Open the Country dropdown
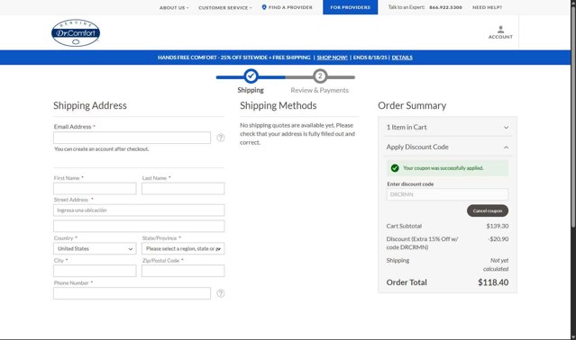576x340 pixels. click(95, 248)
